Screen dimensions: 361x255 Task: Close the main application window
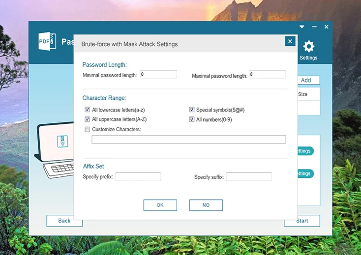[x=327, y=27]
